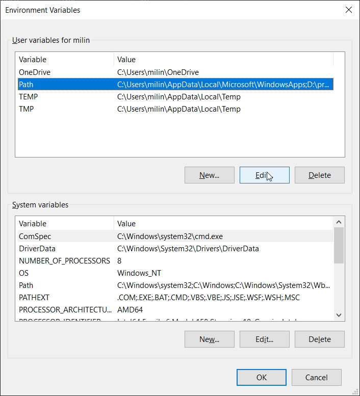
Task: Select the OneDrive user variable row
Action: click(x=35, y=72)
